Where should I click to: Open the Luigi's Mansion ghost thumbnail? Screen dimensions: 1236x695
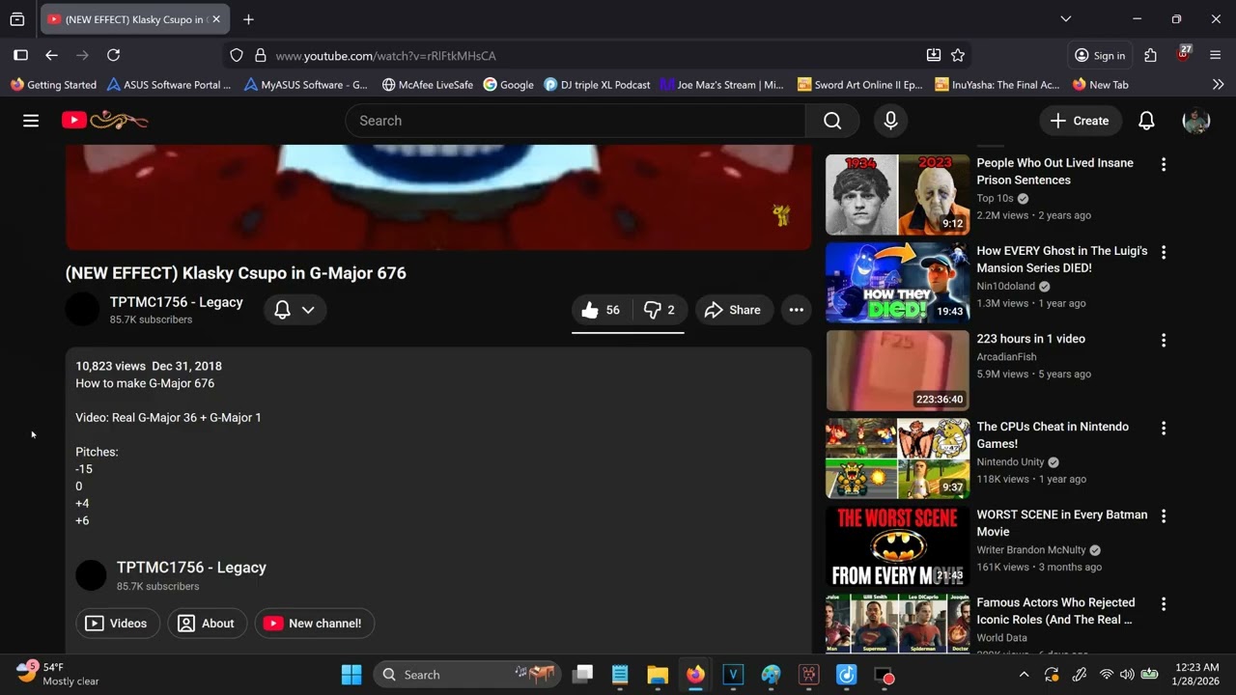[x=897, y=282]
